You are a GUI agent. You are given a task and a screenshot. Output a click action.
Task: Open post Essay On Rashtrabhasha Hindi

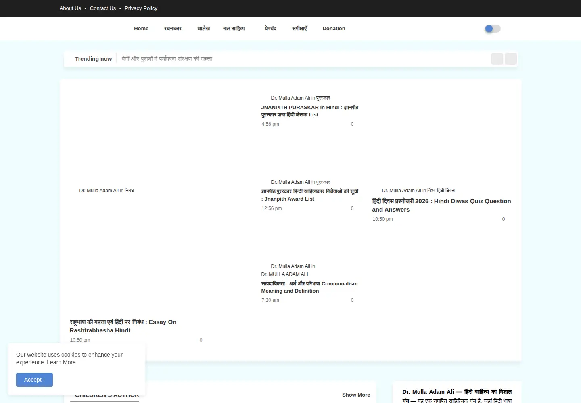(123, 326)
